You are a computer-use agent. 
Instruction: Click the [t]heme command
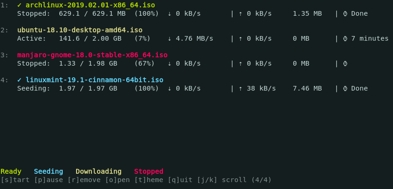pos(148,180)
